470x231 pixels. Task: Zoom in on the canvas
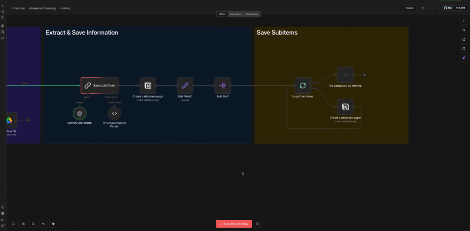click(23, 224)
